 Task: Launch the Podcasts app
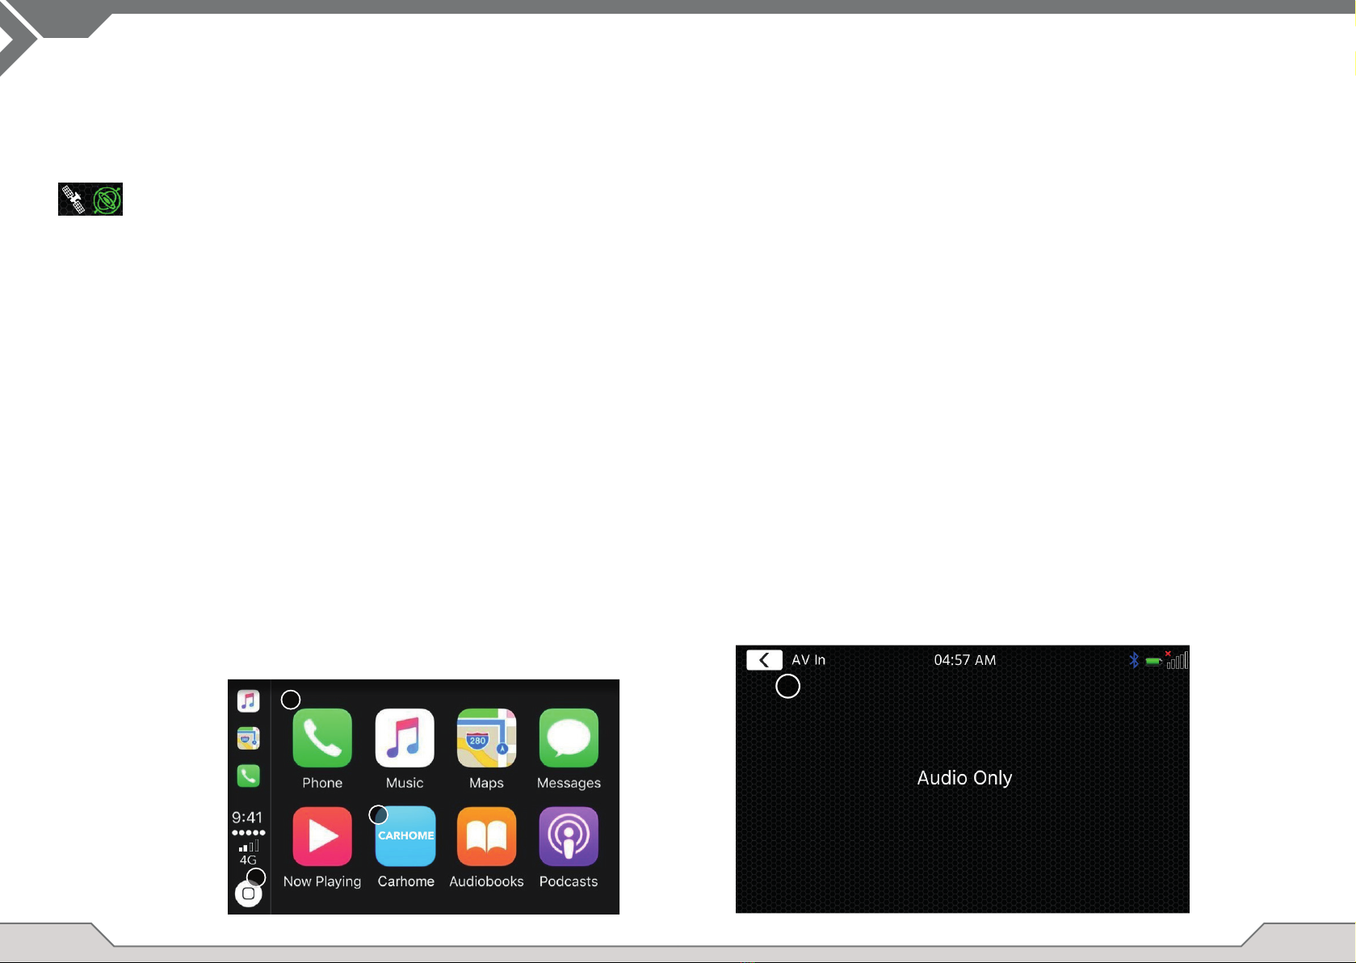(x=569, y=836)
